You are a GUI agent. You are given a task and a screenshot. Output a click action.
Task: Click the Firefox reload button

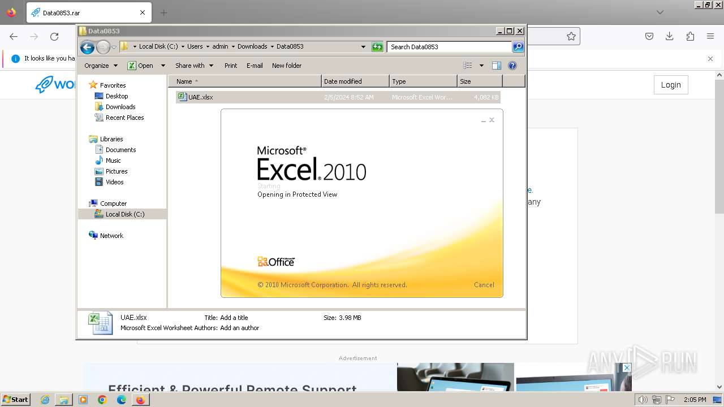tap(54, 36)
